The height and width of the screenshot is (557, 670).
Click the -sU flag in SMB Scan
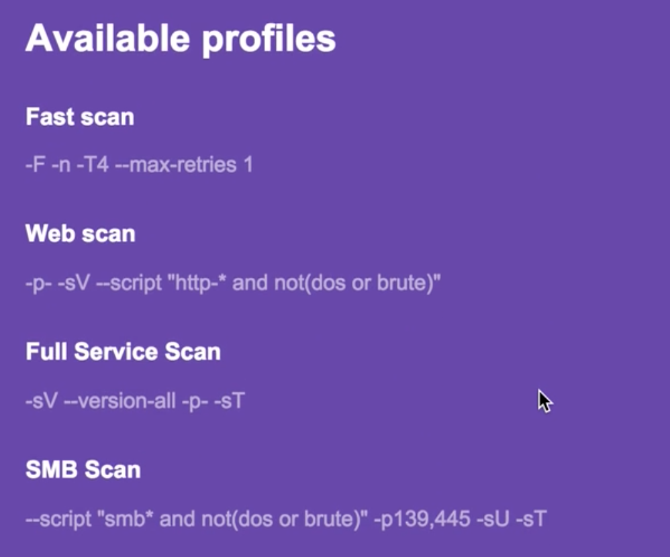pyautogui.click(x=493, y=519)
